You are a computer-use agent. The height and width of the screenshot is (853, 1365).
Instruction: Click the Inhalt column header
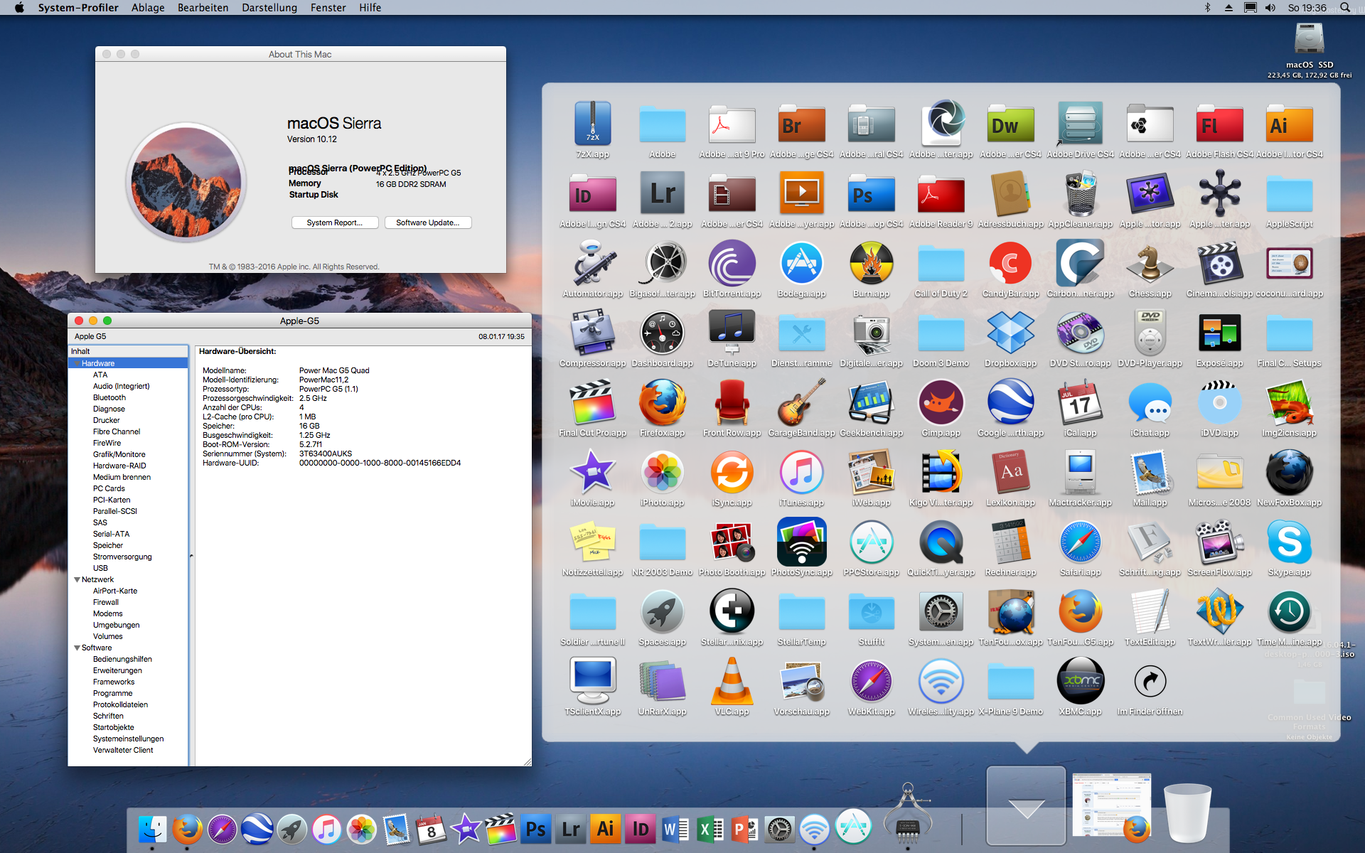[128, 351]
